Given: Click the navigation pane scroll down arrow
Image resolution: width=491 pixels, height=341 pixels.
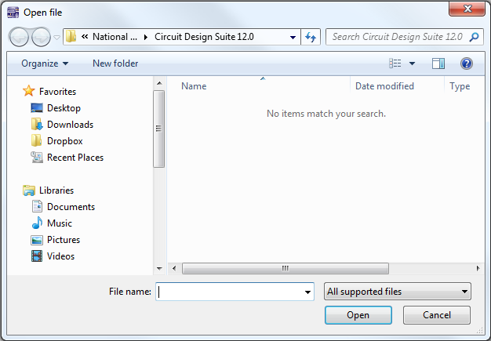Looking at the screenshot, I should [x=159, y=269].
